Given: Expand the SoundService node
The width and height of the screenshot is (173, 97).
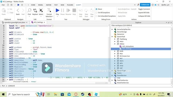Looking at the screenshot, I should [112, 75].
